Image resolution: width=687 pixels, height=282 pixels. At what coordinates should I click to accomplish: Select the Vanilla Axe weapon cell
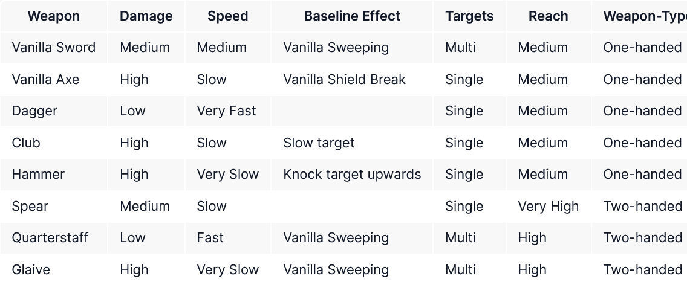46,80
